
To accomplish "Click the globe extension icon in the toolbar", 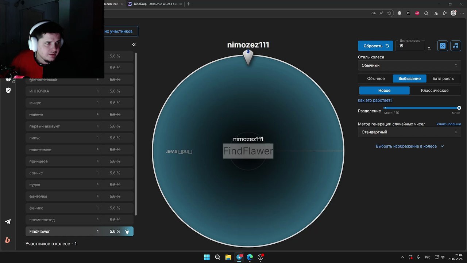I will pyautogui.click(x=400, y=13).
